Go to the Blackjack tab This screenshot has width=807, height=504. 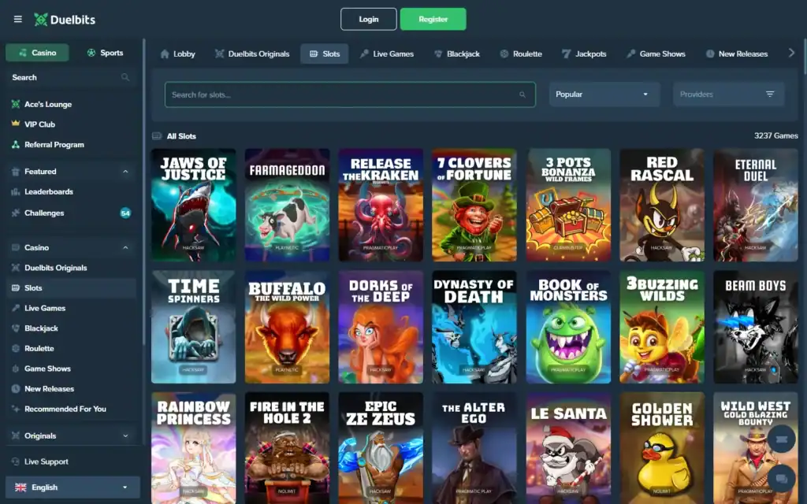[457, 54]
